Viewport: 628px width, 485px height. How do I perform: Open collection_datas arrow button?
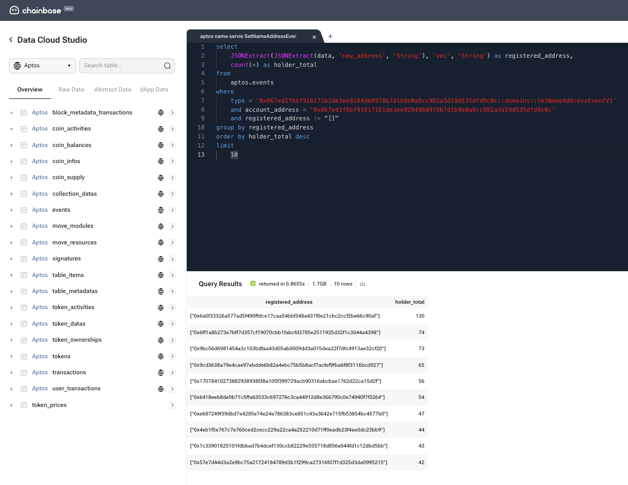tap(172, 194)
